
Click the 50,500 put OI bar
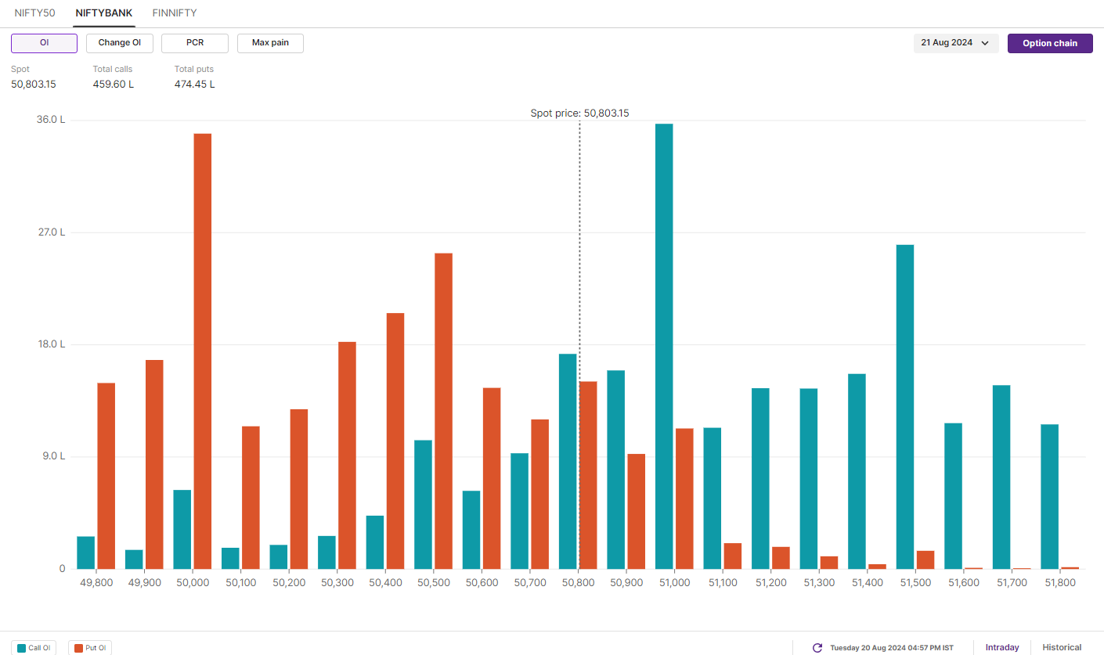443,411
